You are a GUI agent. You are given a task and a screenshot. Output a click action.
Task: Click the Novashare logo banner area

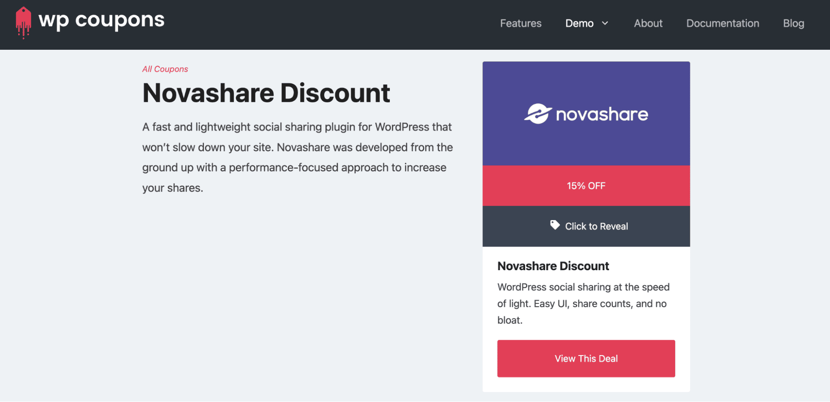tap(586, 113)
